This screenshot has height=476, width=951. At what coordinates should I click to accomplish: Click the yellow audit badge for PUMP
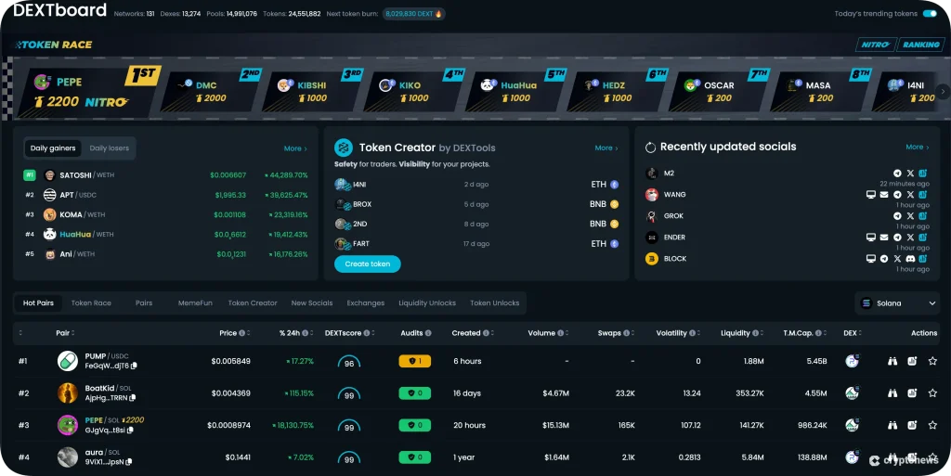tap(415, 361)
